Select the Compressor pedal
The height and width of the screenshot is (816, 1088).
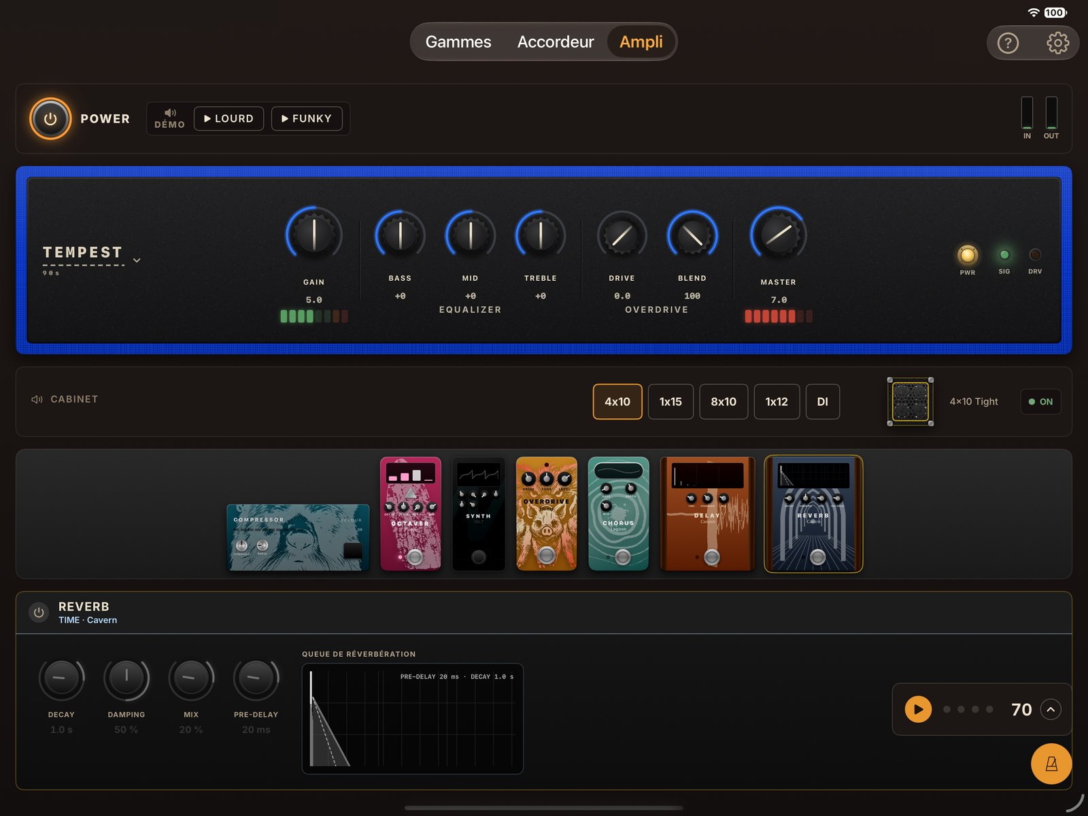[298, 537]
